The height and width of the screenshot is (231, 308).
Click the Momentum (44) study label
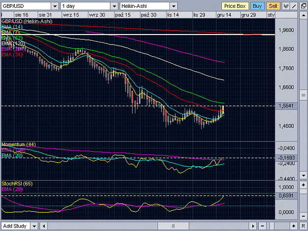pos(19,145)
